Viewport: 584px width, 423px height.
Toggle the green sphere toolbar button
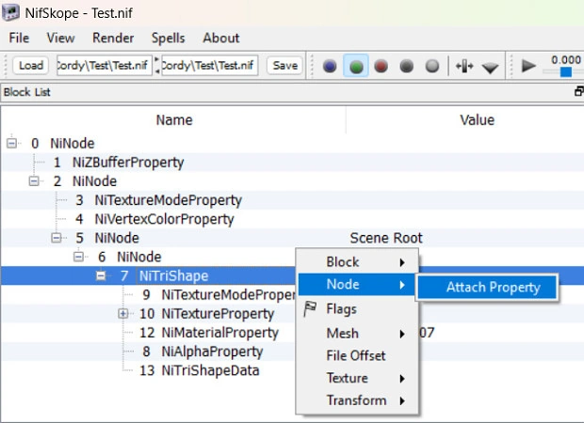(x=356, y=66)
